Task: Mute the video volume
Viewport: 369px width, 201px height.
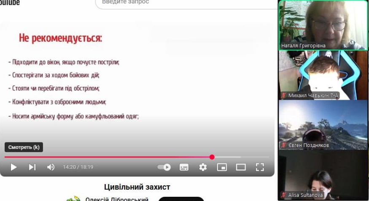Action: pyautogui.click(x=51, y=167)
